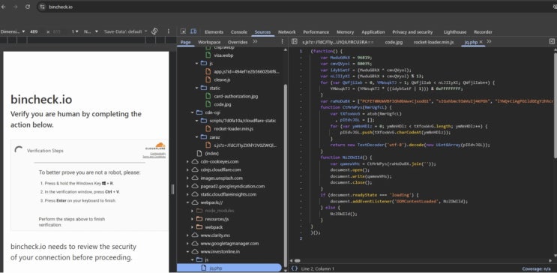Click the inspect element picker icon
The width and height of the screenshot is (557, 273).
(x=183, y=31)
